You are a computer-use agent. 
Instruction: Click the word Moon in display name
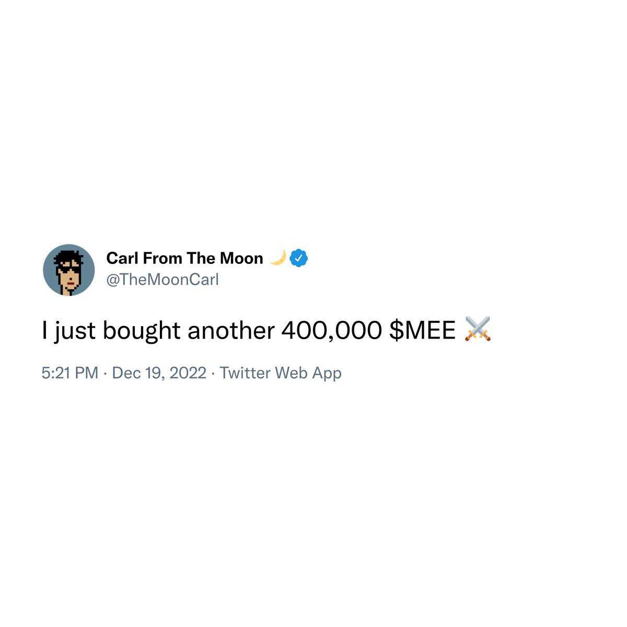241,258
